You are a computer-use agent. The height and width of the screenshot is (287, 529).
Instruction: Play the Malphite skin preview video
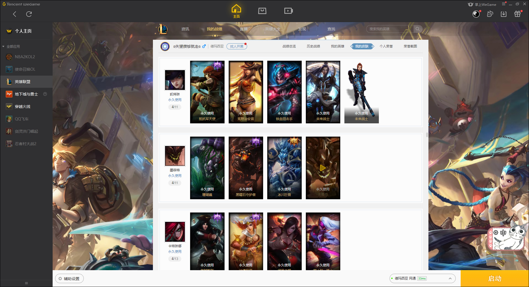click(x=323, y=168)
